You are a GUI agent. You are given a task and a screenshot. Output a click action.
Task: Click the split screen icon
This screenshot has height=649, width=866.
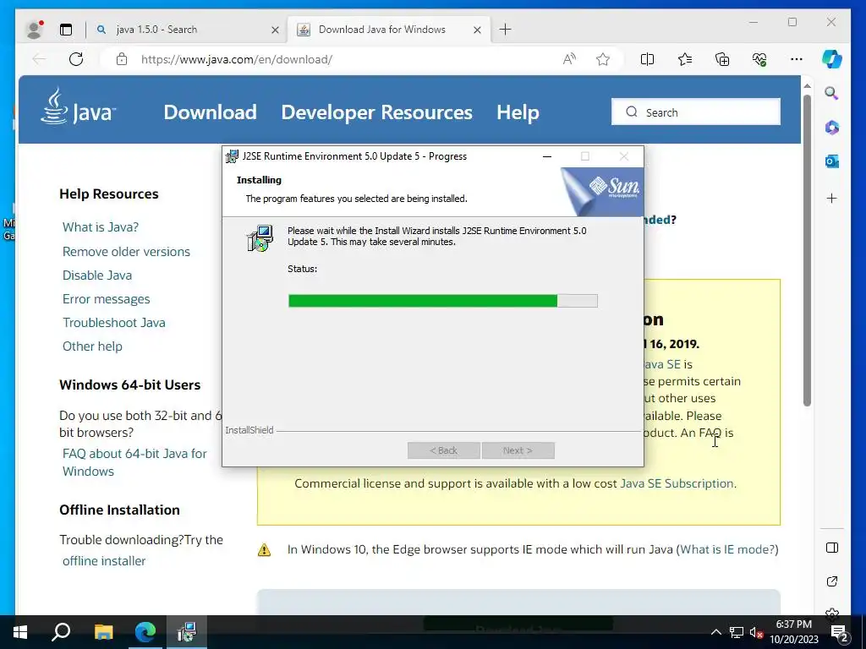click(647, 59)
